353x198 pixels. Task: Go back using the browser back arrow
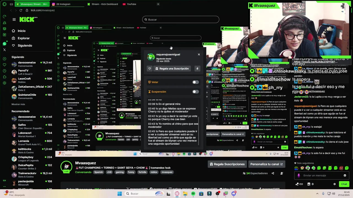[x=11, y=10]
